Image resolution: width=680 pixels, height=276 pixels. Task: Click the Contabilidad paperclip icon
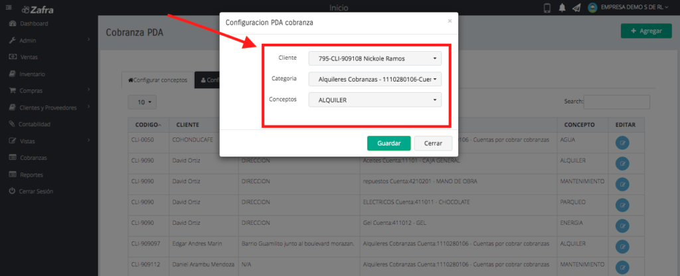point(12,124)
